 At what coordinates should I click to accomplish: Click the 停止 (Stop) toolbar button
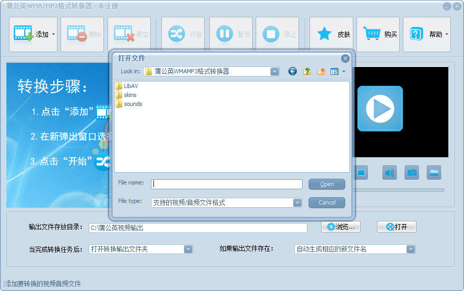pos(277,34)
